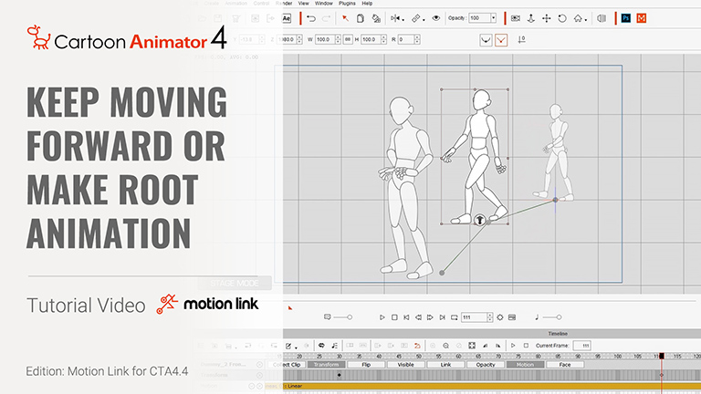701x394 pixels.
Task: Click the Copy clipboard icon
Action: 361,18
